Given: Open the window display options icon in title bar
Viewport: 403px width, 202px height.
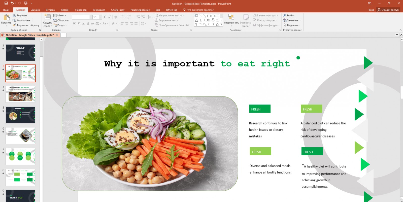Looking at the screenshot, I should [370, 3].
